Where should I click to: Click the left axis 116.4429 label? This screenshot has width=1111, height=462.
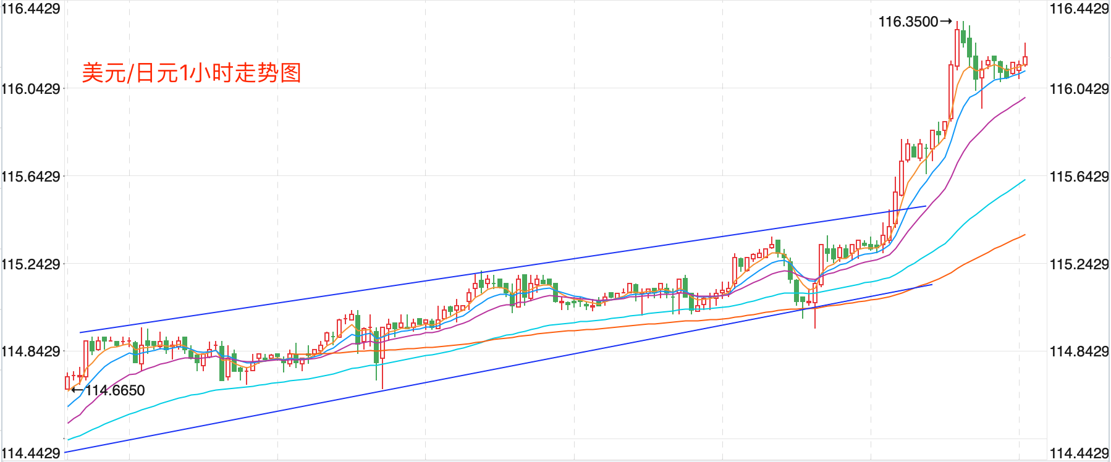coord(31,9)
